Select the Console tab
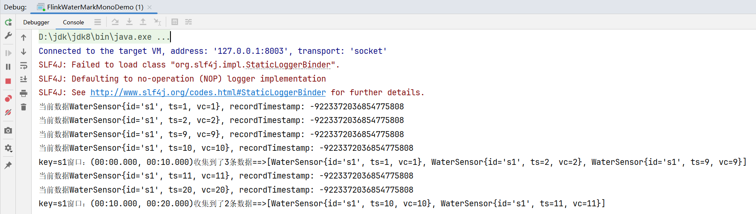The height and width of the screenshot is (214, 756). point(73,22)
